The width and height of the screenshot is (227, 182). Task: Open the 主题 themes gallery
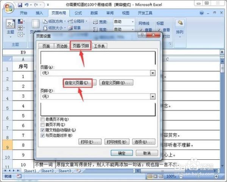point(11,28)
